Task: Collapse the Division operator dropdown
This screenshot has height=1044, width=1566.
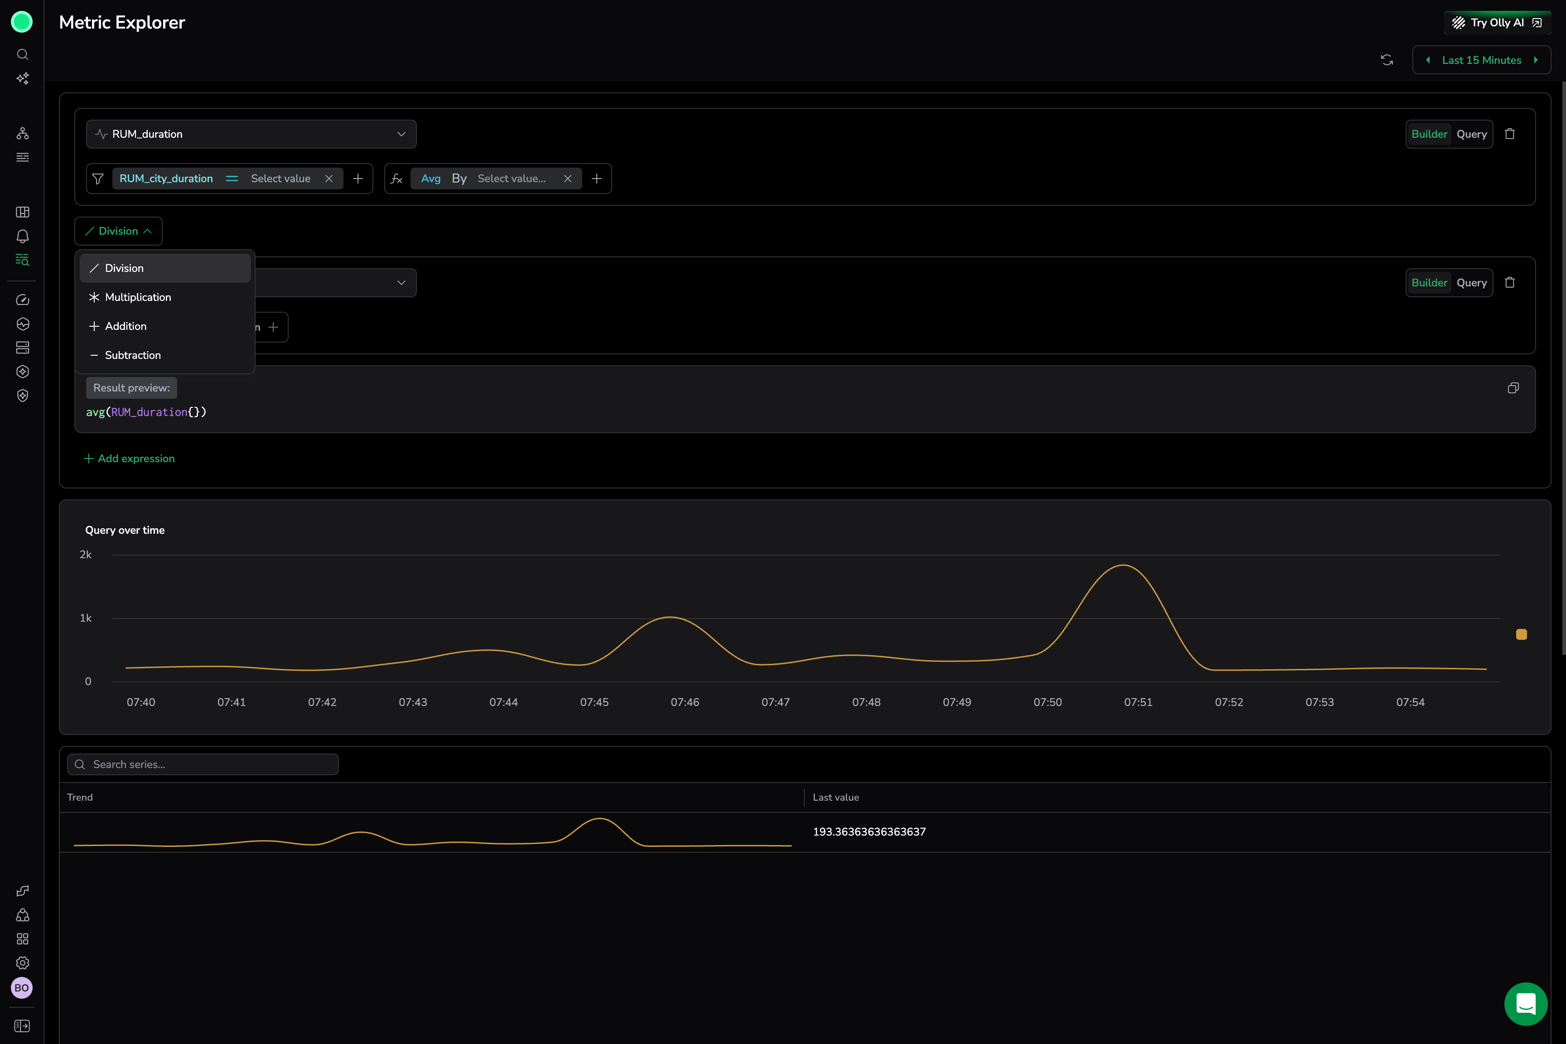Action: pyautogui.click(x=119, y=231)
